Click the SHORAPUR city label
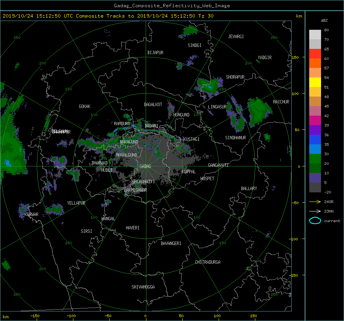 pyautogui.click(x=235, y=77)
